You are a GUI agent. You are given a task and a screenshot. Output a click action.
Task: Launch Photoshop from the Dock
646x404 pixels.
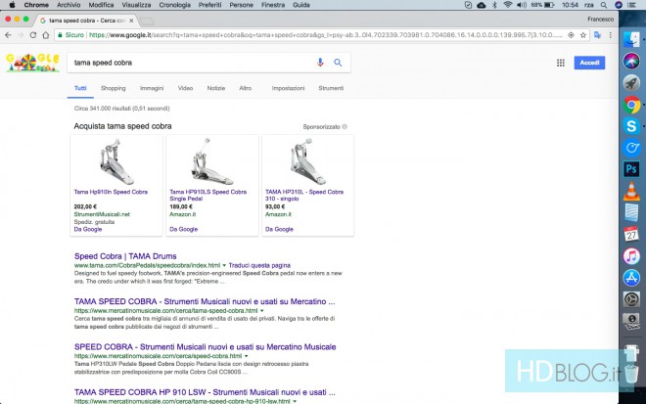[631, 169]
